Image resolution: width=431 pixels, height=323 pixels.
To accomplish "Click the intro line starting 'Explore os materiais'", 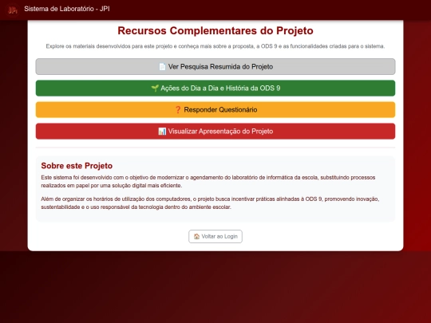I will click(215, 46).
